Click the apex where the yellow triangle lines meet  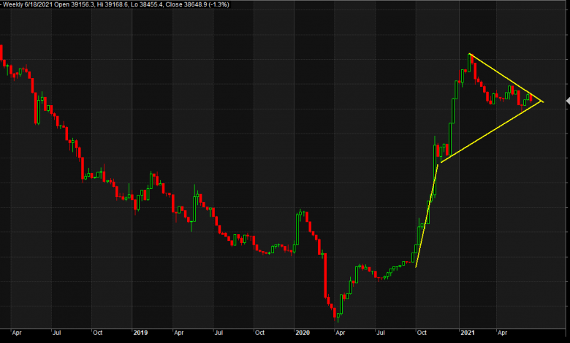tap(542, 101)
